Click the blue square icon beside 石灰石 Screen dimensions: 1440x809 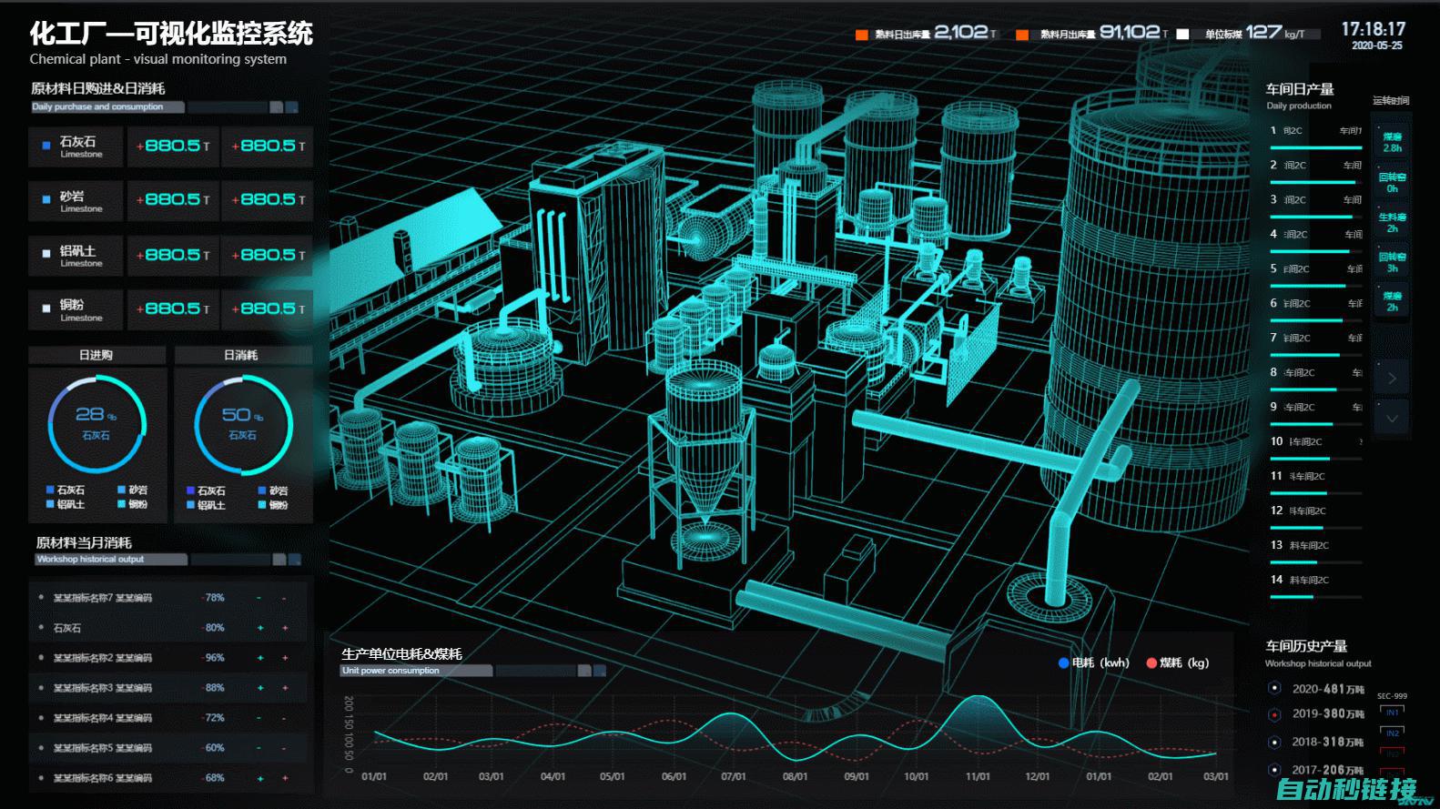[x=46, y=146]
